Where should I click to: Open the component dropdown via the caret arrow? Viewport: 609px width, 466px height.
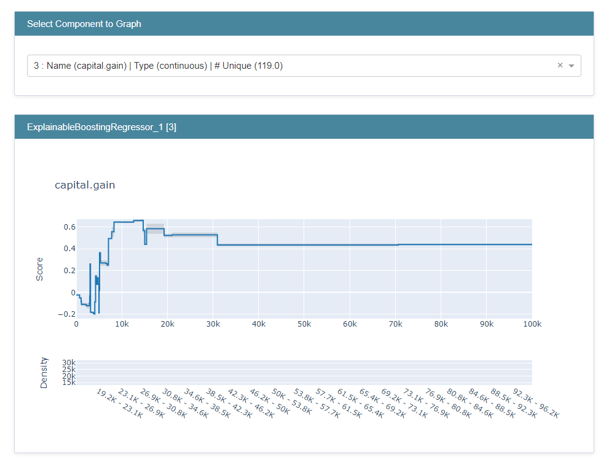pos(571,66)
